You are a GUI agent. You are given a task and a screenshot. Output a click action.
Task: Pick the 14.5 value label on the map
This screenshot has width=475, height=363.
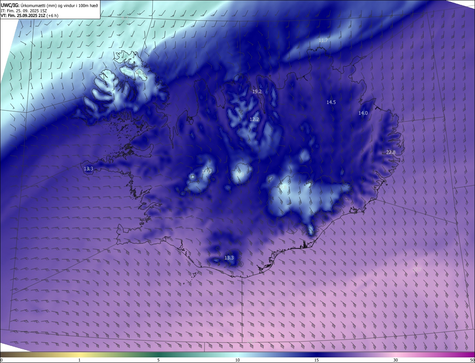pos(331,102)
